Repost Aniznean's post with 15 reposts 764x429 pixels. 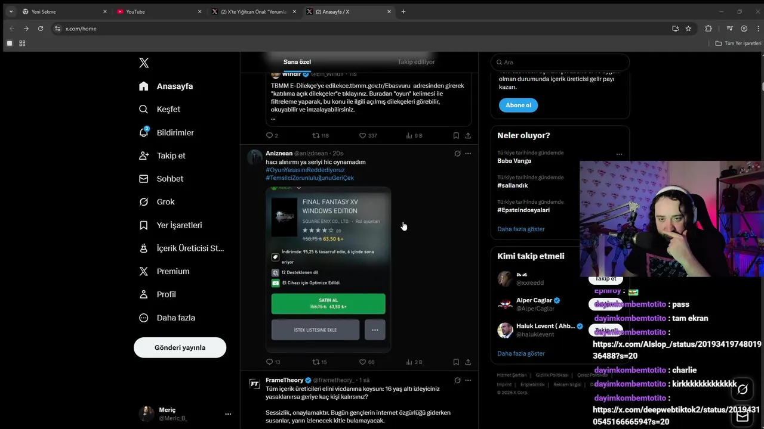point(320,362)
